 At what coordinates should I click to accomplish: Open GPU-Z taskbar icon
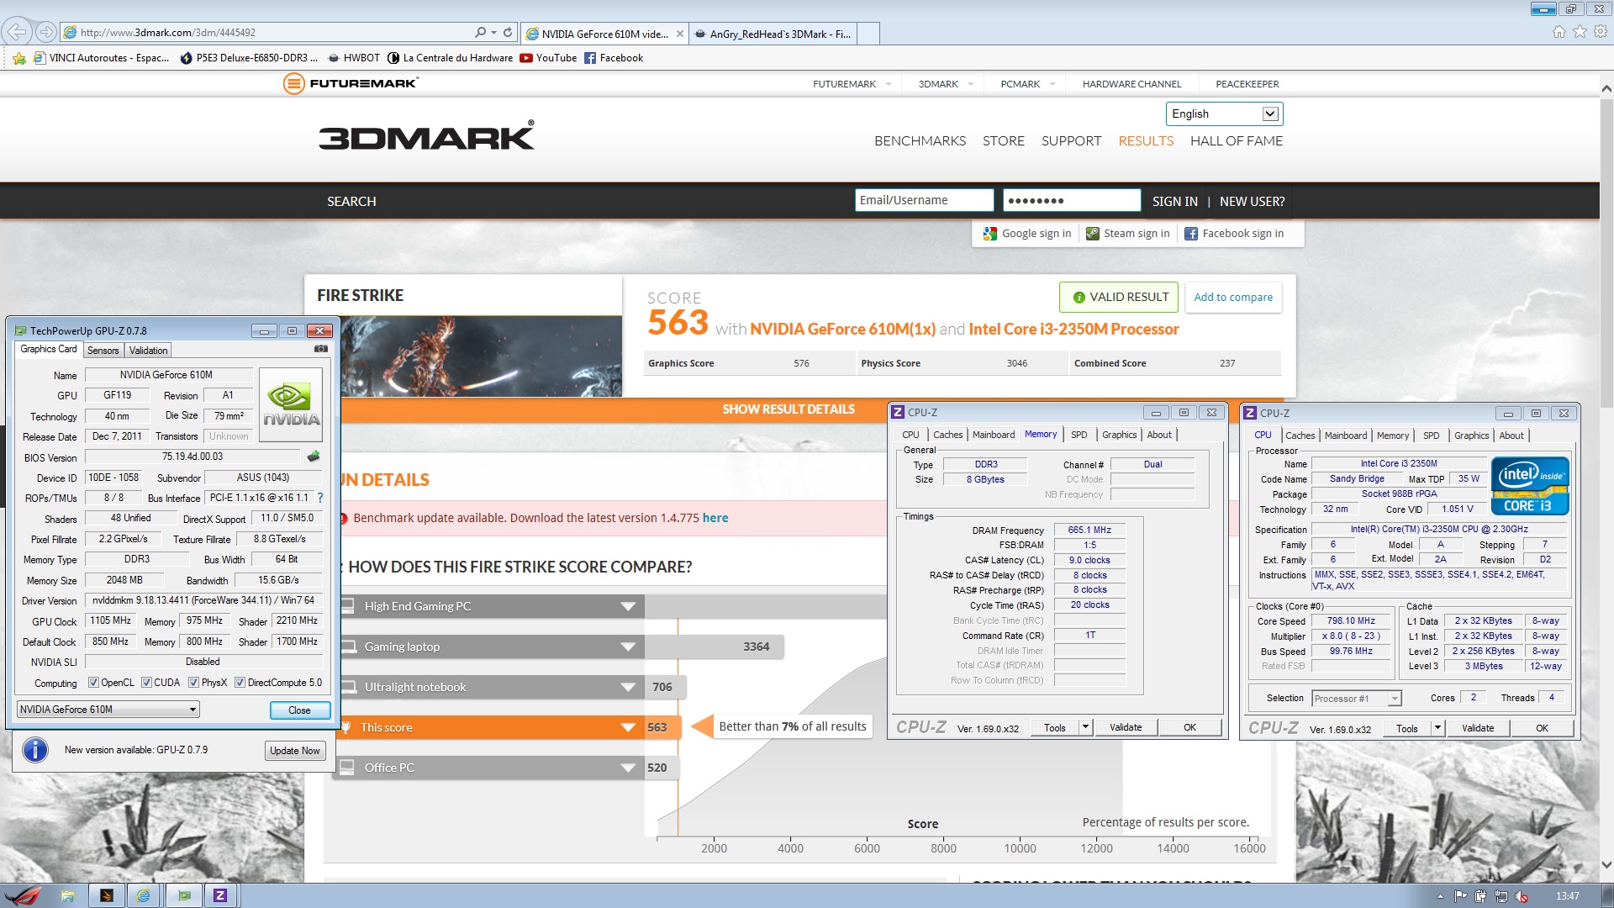coord(184,895)
